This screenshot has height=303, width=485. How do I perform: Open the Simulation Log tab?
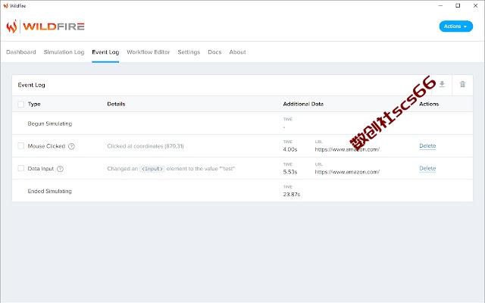pos(64,52)
